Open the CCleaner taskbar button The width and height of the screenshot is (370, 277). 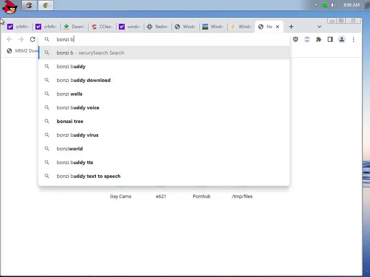click(29, 5)
